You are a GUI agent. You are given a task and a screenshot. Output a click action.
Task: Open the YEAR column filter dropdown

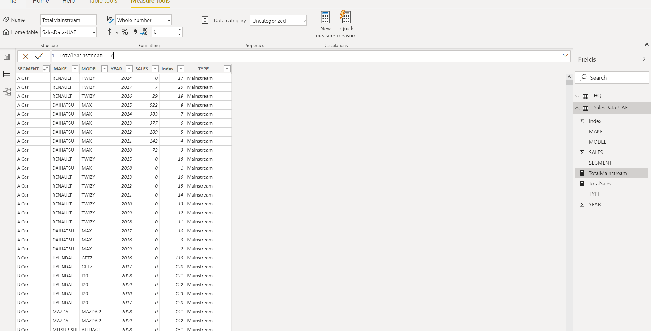coord(129,69)
